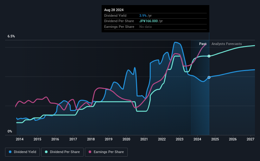Click the Aug 28 2024 tooltip date
The height and width of the screenshot is (161, 260).
coord(114,10)
